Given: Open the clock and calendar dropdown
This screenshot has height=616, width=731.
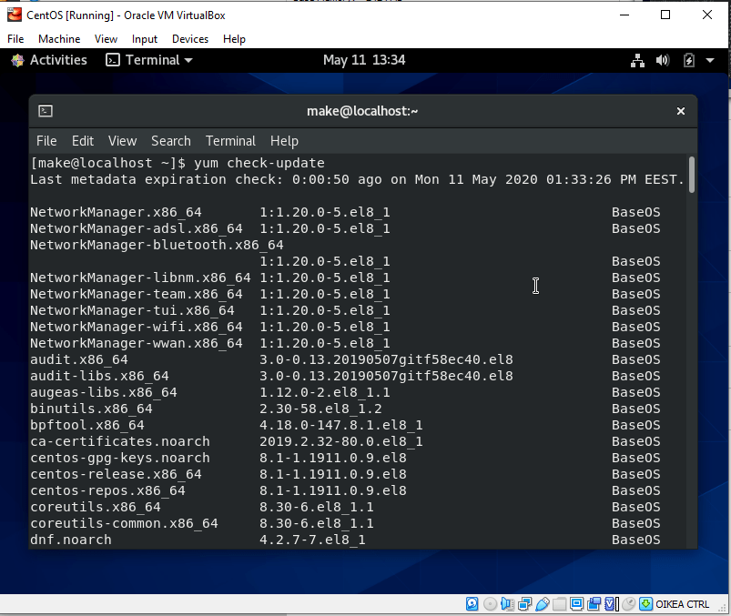Looking at the screenshot, I should click(363, 60).
